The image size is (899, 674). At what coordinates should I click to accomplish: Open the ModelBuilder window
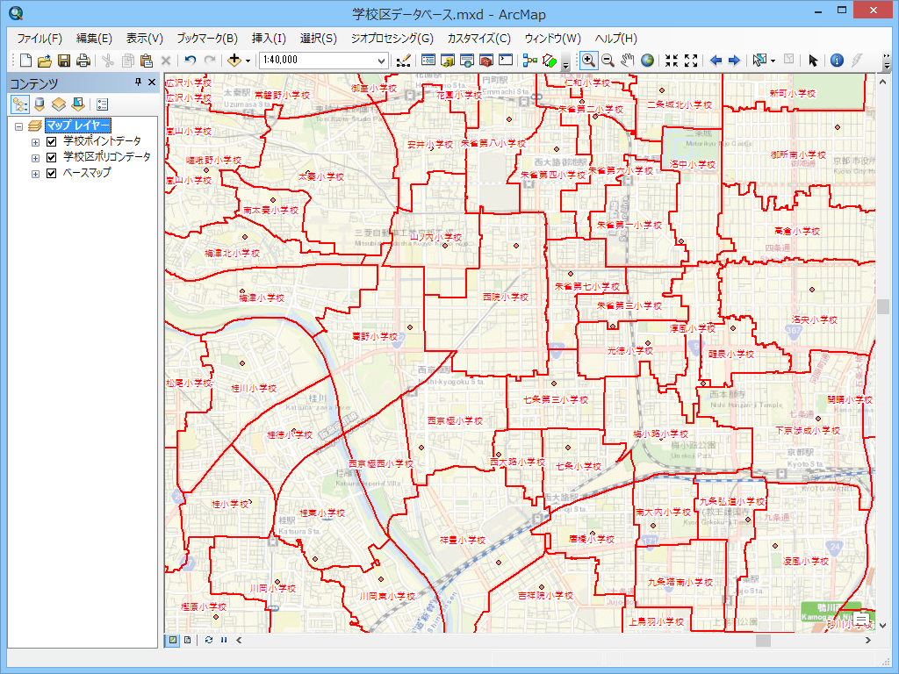[530, 61]
